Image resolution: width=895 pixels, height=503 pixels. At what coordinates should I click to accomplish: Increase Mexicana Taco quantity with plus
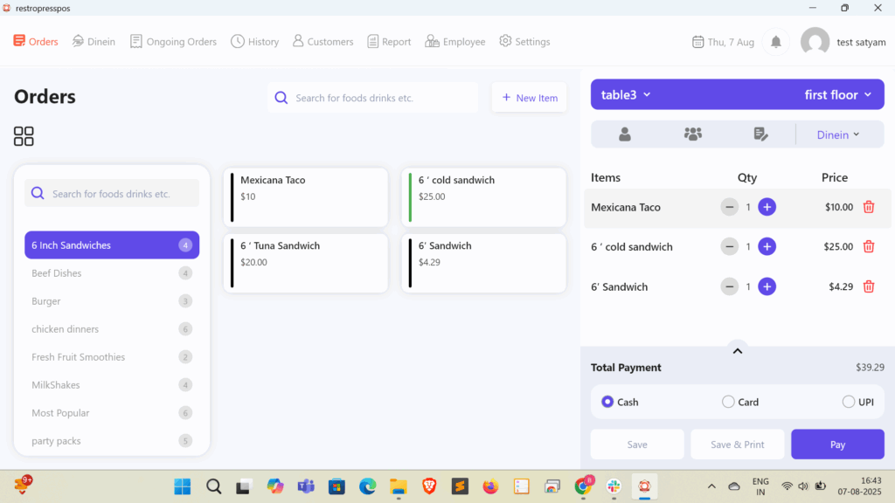767,207
